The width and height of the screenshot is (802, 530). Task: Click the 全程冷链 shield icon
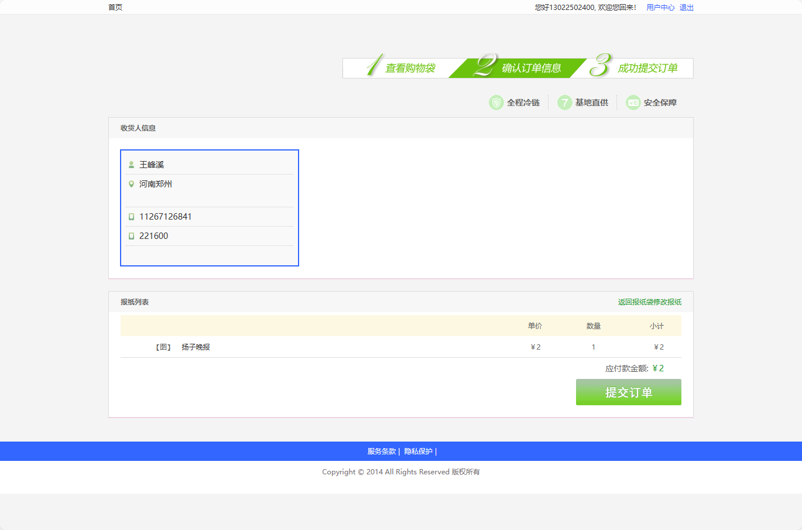[x=496, y=102]
